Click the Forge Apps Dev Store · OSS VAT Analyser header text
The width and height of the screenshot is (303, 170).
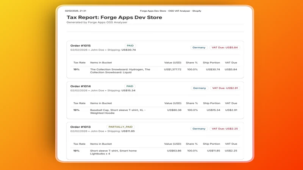171,11
